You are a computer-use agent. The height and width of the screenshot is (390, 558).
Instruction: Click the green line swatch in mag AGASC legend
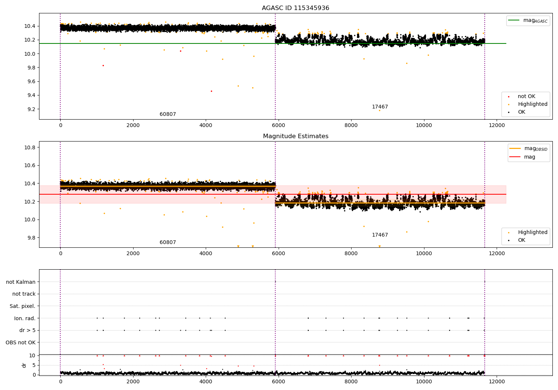514,20
